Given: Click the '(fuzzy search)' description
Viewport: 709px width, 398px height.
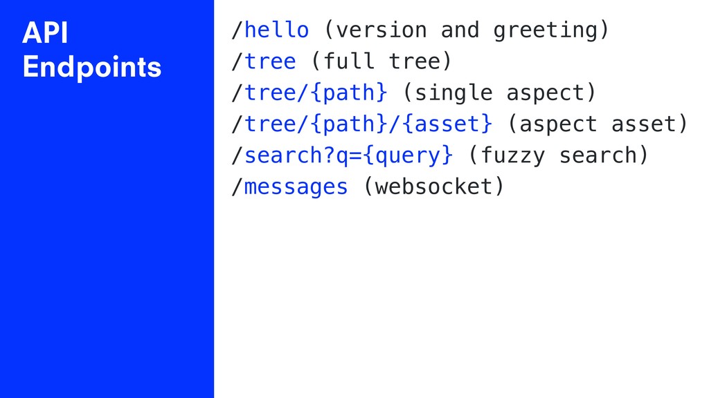Looking at the screenshot, I should [559, 155].
